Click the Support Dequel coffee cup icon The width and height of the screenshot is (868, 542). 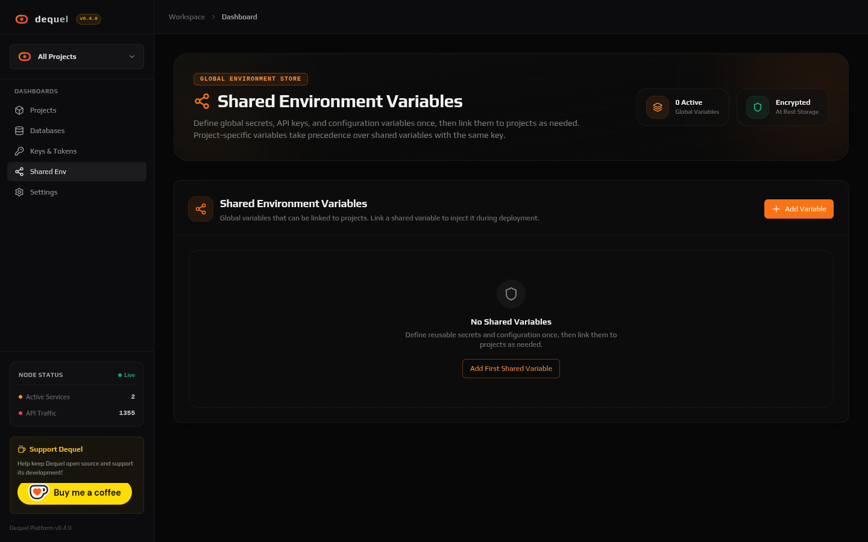(x=22, y=449)
